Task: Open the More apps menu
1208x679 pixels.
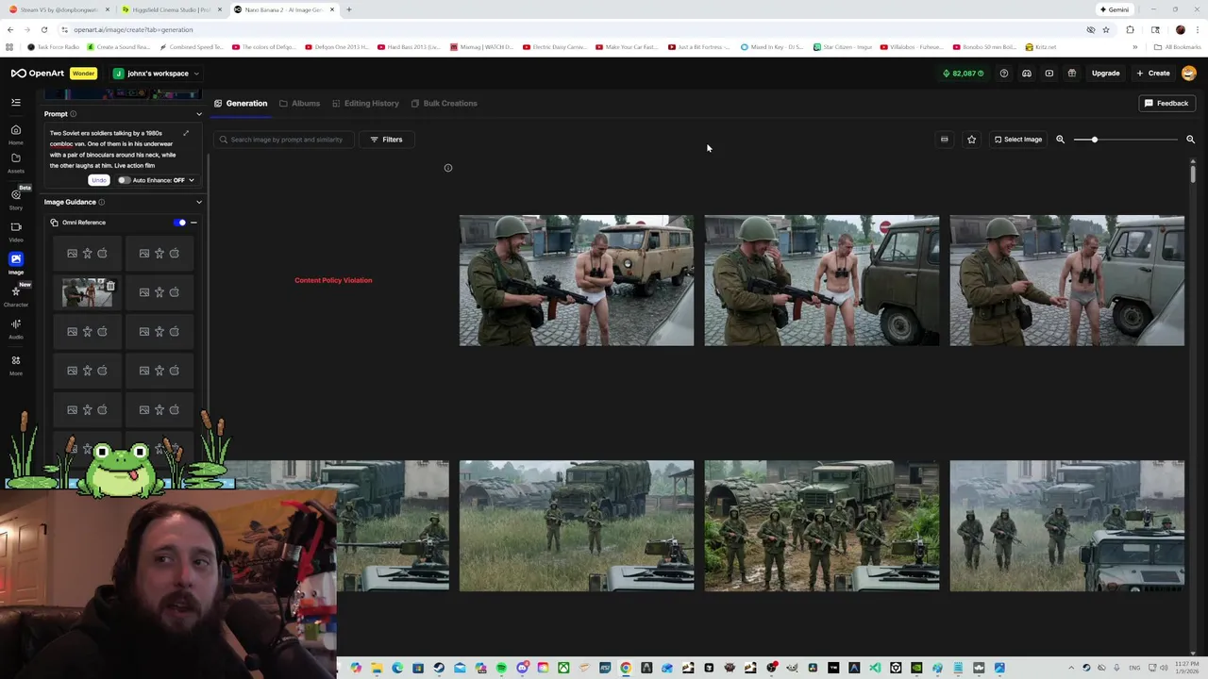Action: click(16, 364)
